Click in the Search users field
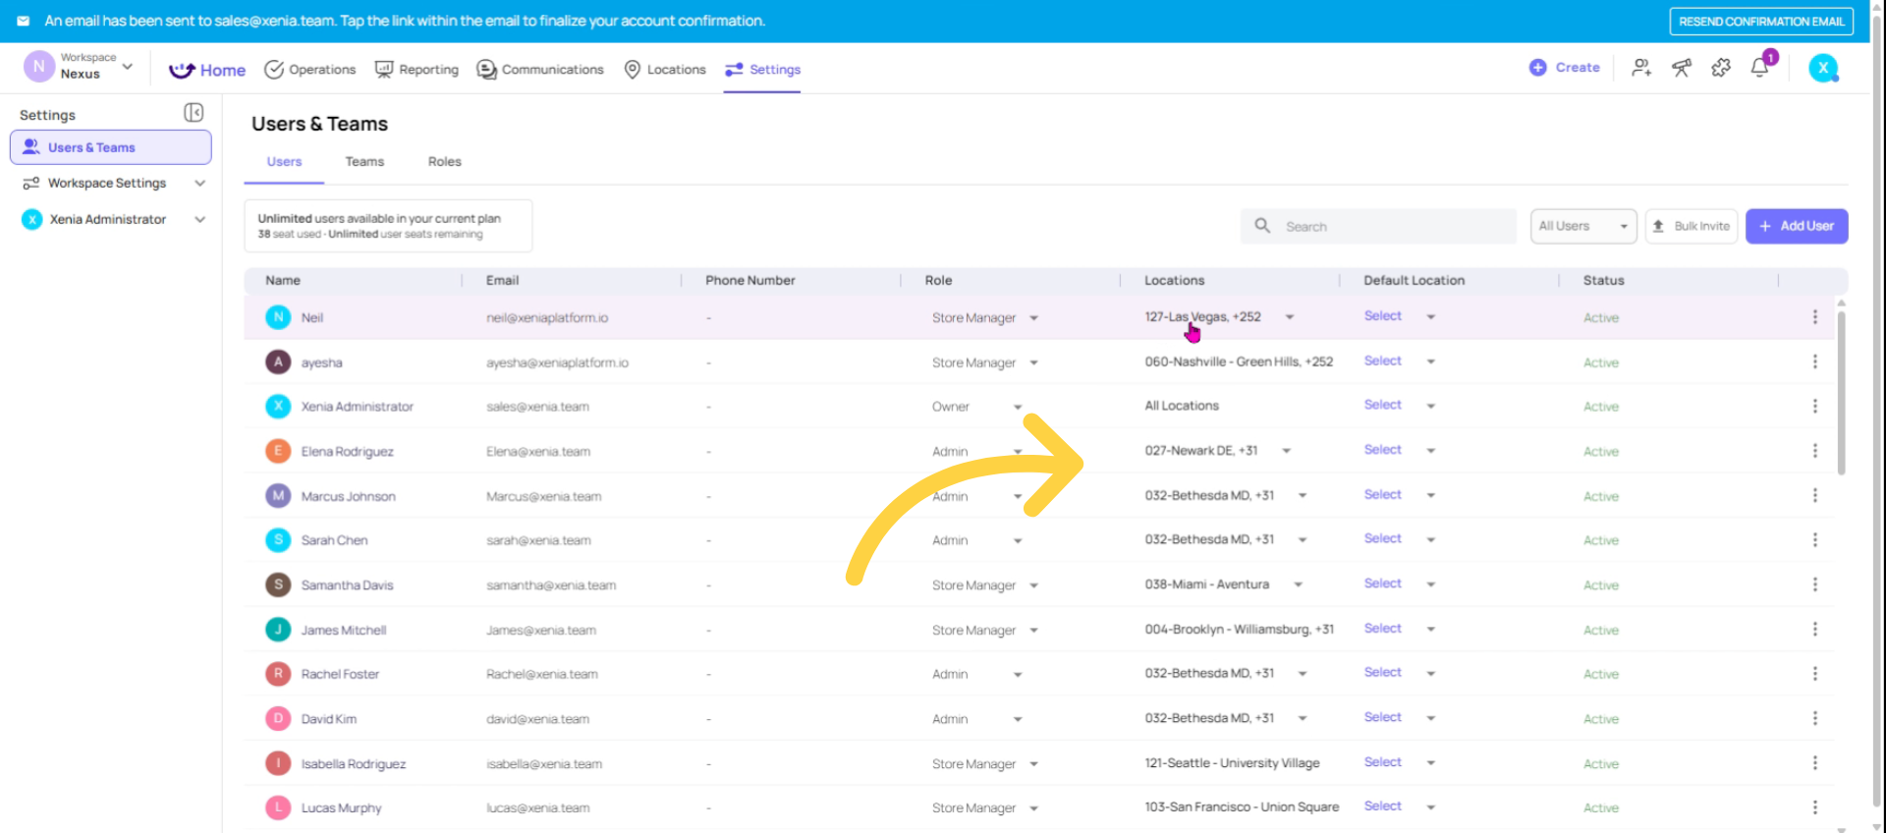The width and height of the screenshot is (1886, 833). [x=1378, y=226]
